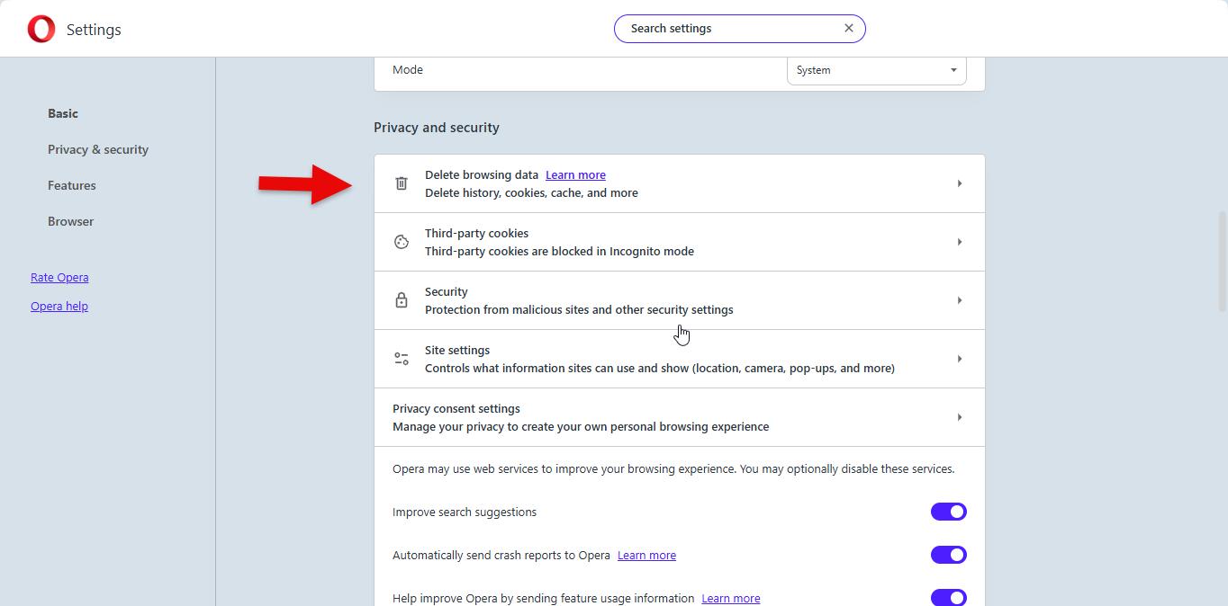Expand Site settings using right arrow
The width and height of the screenshot is (1228, 606).
coord(960,359)
